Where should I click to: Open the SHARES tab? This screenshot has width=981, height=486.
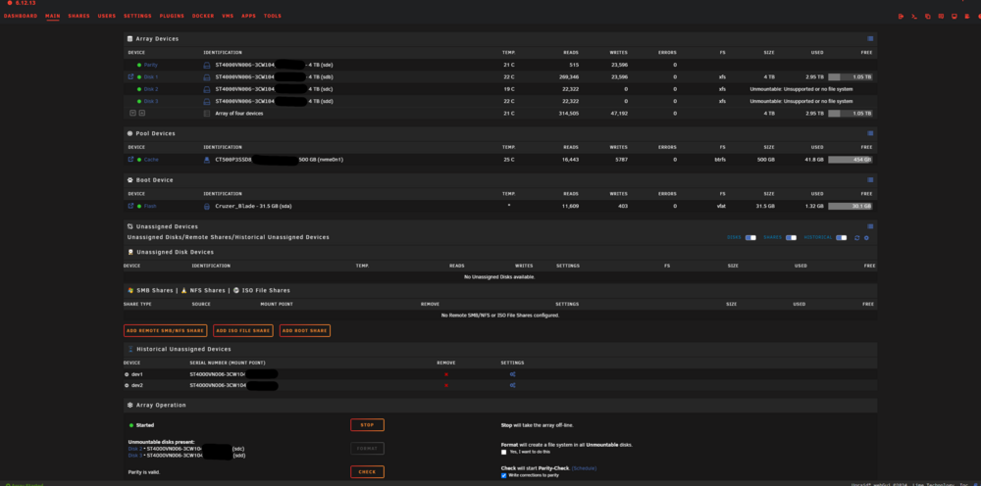78,16
